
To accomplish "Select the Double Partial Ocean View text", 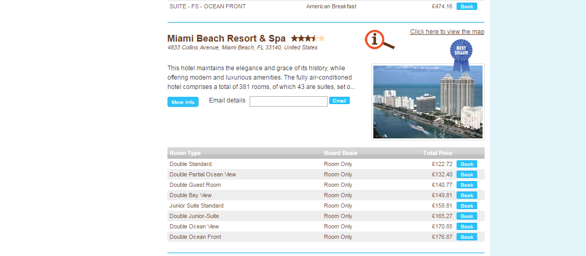I will pos(203,174).
